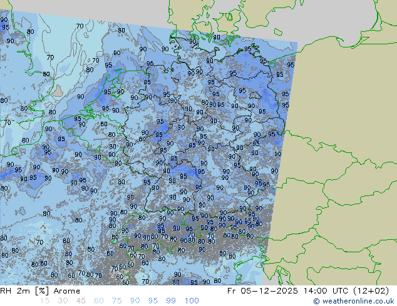Screen dimensions: 397x306
Task: Click the color scale legend value 30
Action: pyautogui.click(x=63, y=301)
